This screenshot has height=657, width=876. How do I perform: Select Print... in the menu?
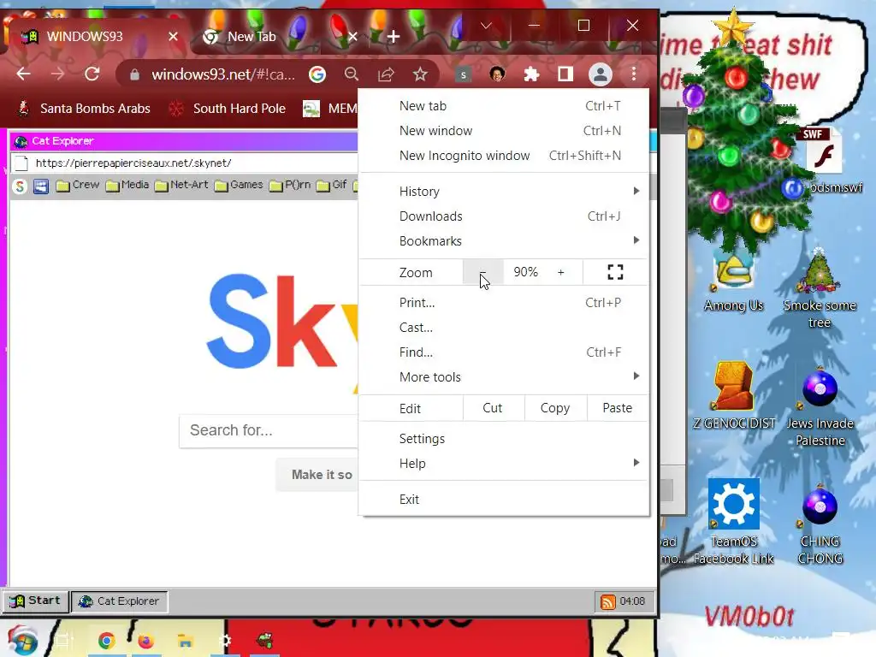tap(503, 302)
